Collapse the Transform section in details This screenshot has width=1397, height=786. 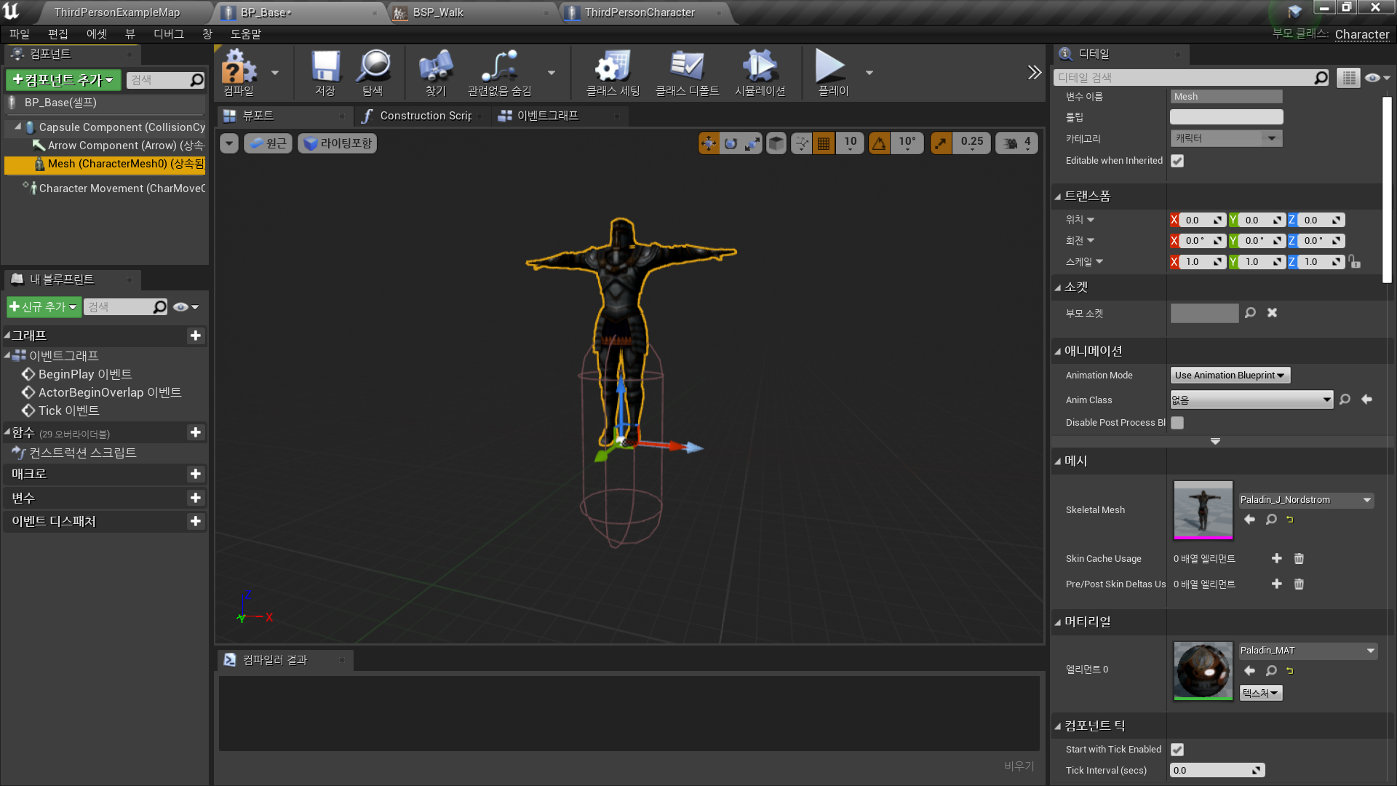click(1058, 196)
